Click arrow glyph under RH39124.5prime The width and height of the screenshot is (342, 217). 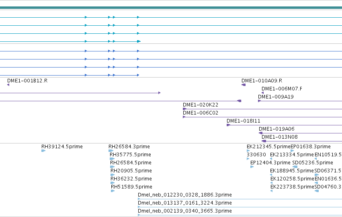coord(43,151)
